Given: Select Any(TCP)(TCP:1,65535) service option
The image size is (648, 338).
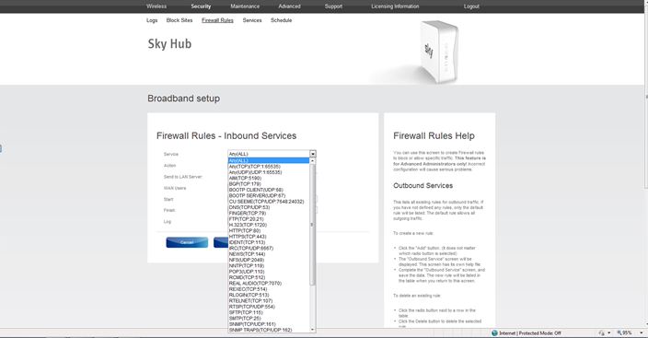Looking at the screenshot, I should tap(269, 167).
